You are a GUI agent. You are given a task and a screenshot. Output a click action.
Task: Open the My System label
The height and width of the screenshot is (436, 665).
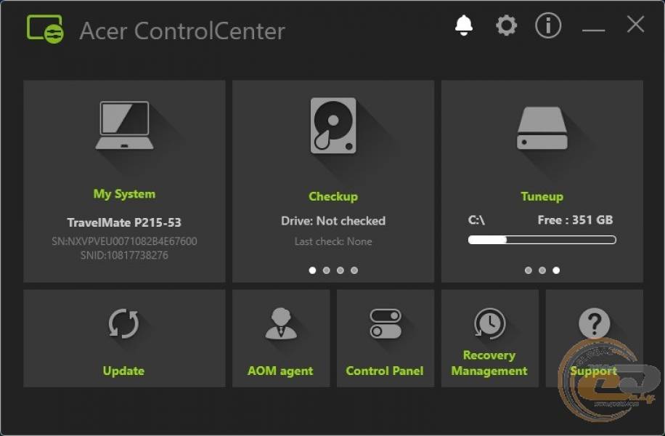[124, 194]
